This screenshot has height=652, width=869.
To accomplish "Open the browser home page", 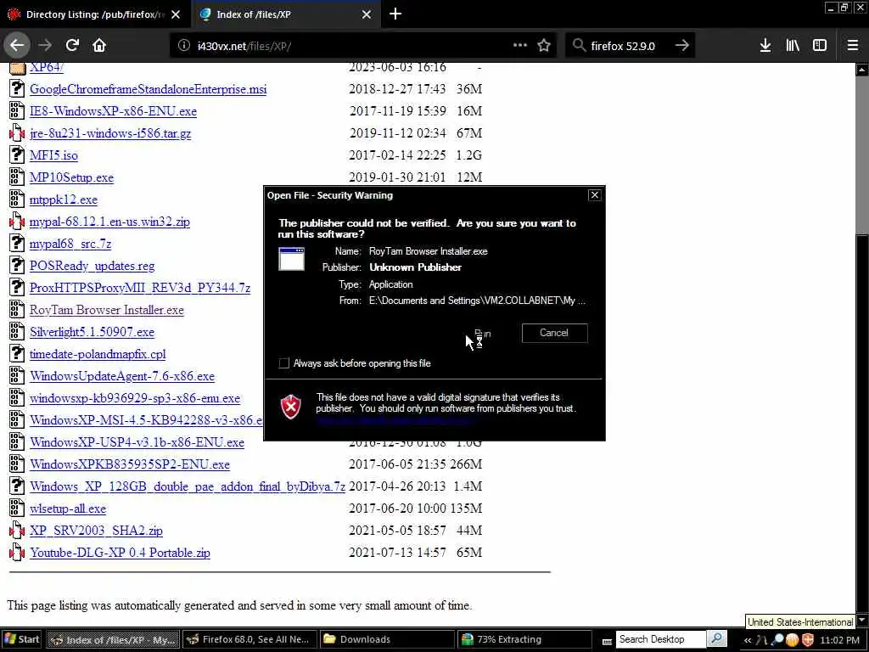I will click(x=99, y=46).
